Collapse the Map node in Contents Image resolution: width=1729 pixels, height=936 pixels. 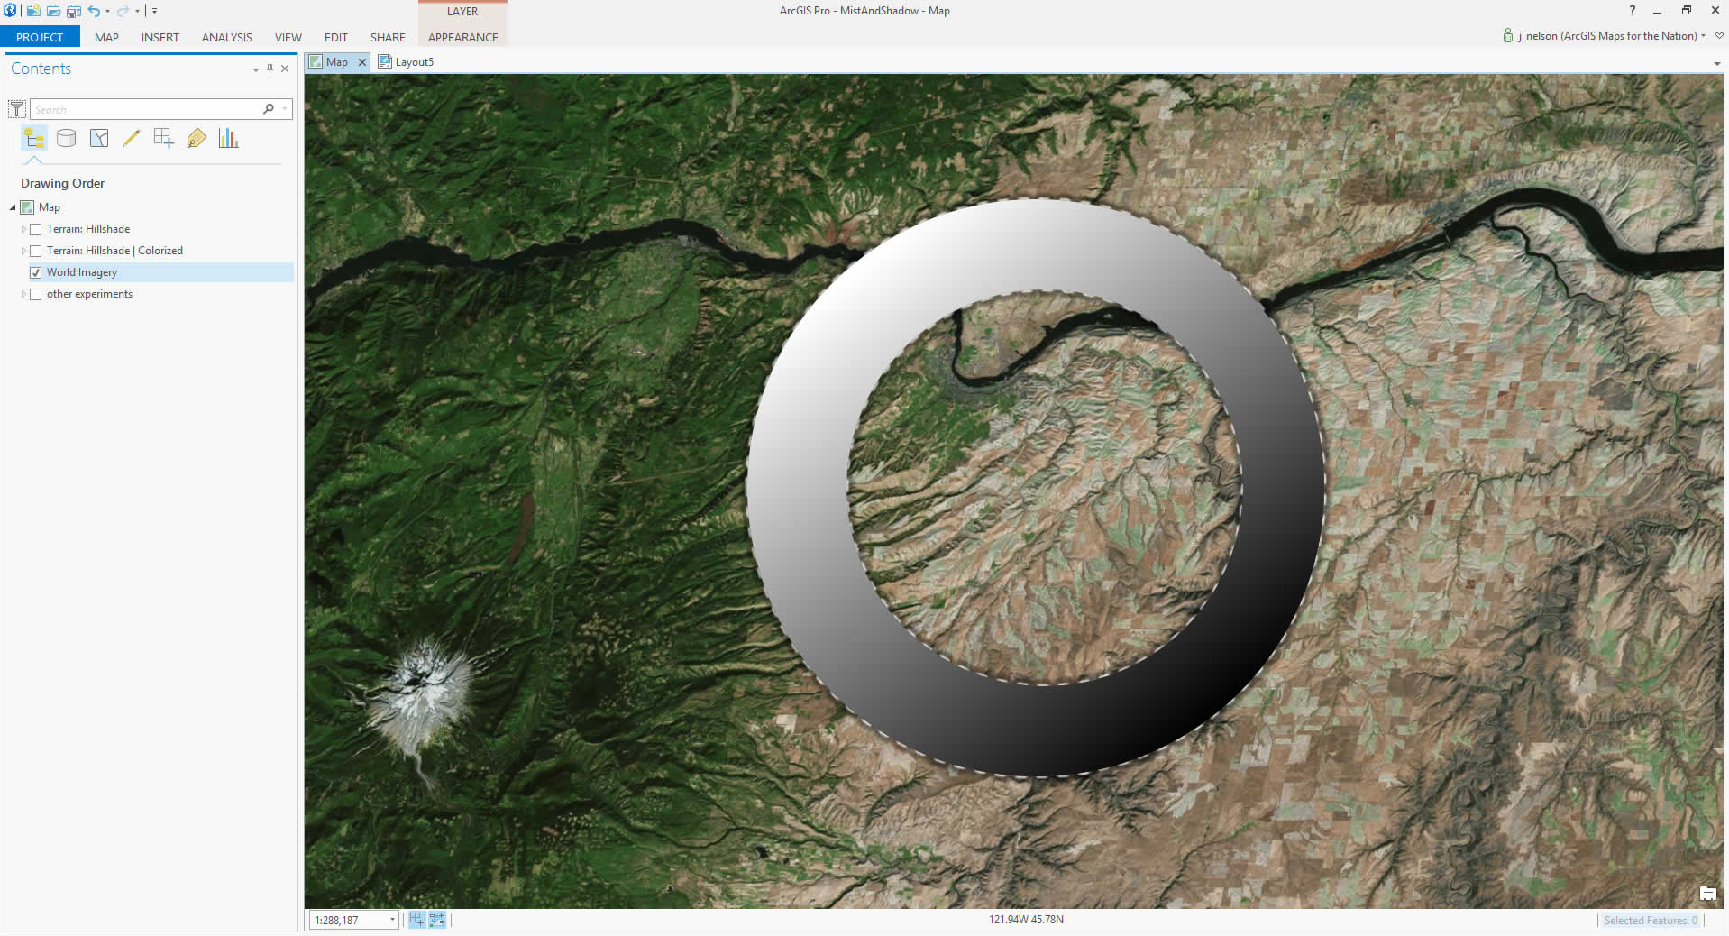click(14, 207)
